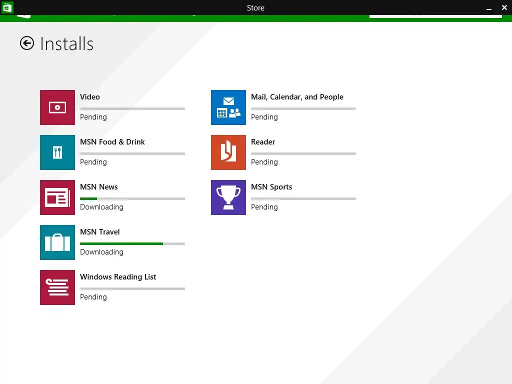Viewport: 512px width, 384px height.
Task: Click "Pending" status under Video
Action: coord(93,117)
